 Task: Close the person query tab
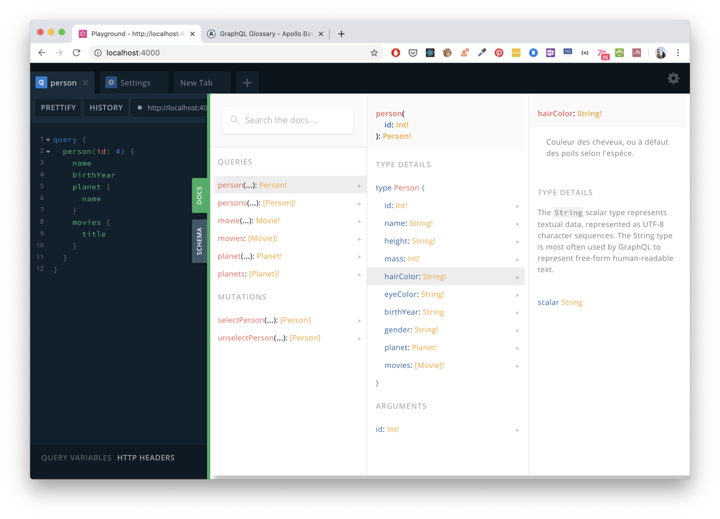[86, 83]
